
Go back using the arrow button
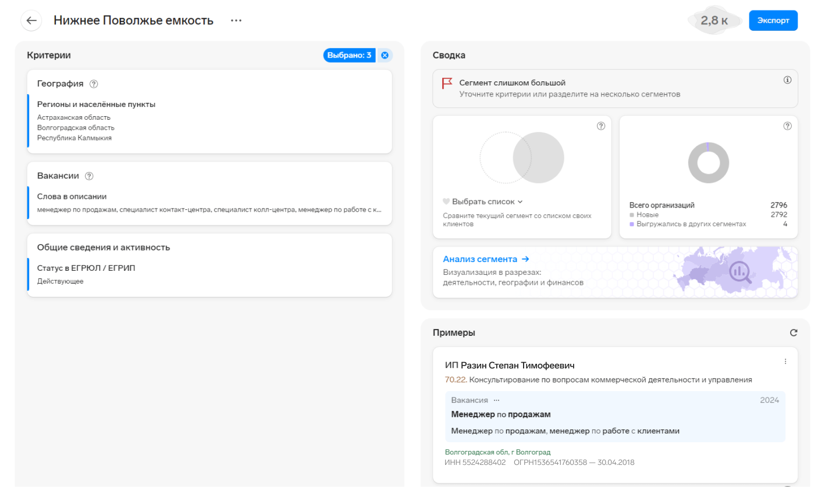(x=31, y=20)
